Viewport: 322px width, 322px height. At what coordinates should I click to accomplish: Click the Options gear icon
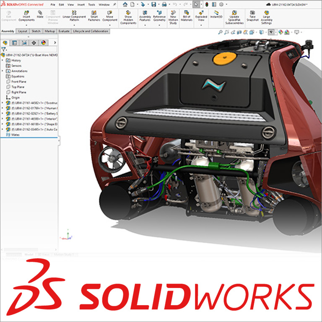[221, 4]
